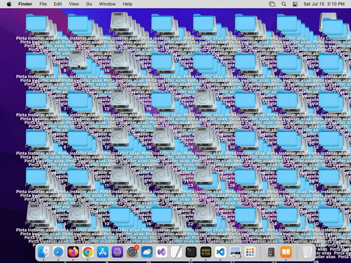Click the overlapping windows menu bar icon

pyautogui.click(x=272, y=4)
